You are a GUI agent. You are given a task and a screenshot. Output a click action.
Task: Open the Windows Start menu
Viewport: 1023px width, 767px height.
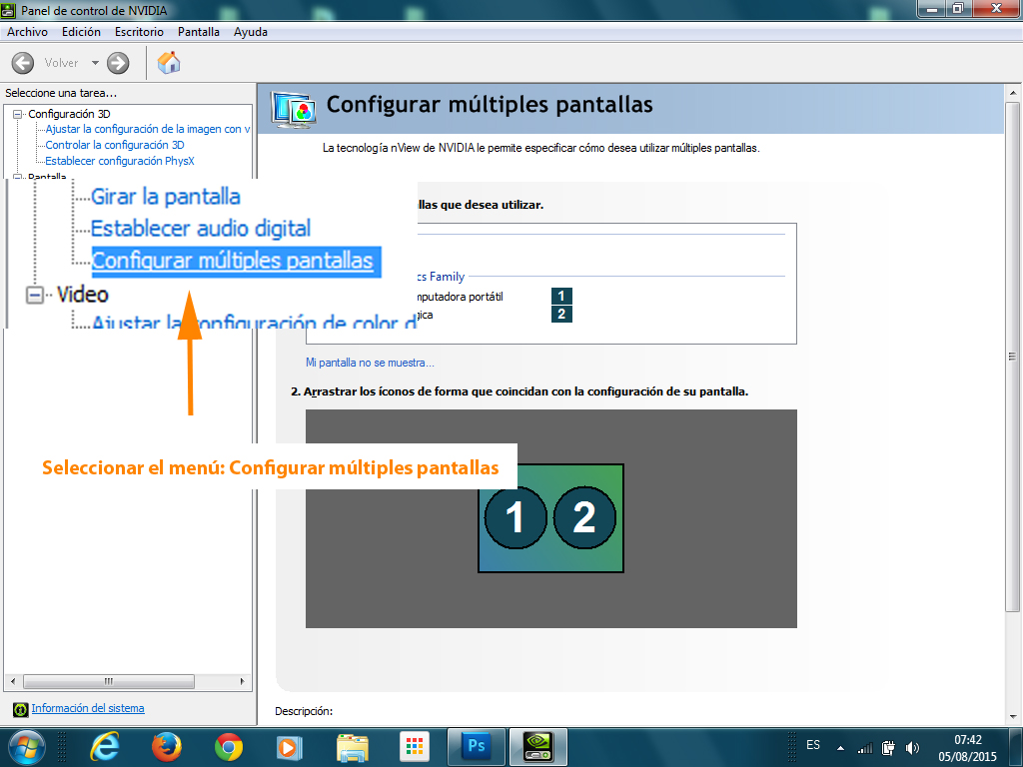(x=27, y=747)
